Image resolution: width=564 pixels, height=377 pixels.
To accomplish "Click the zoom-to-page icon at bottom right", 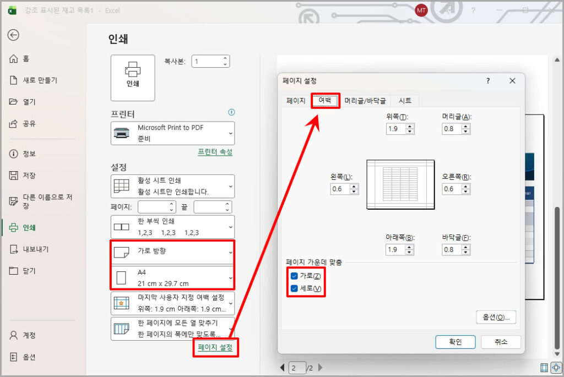I will 556,367.
